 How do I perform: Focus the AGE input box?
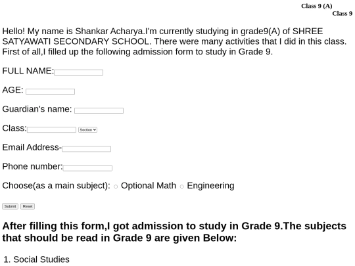coord(50,91)
